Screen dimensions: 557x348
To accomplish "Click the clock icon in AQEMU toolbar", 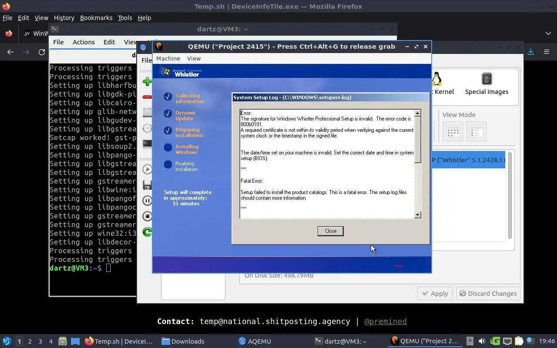I will [147, 128].
